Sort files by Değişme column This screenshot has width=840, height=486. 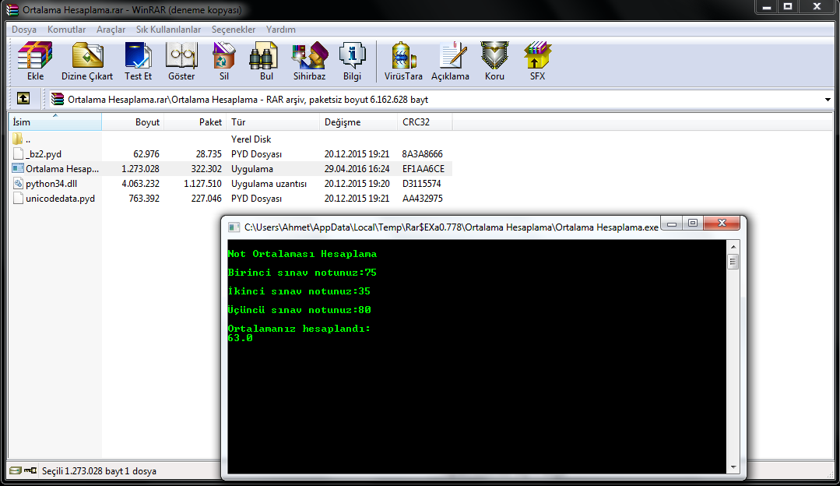click(x=358, y=122)
